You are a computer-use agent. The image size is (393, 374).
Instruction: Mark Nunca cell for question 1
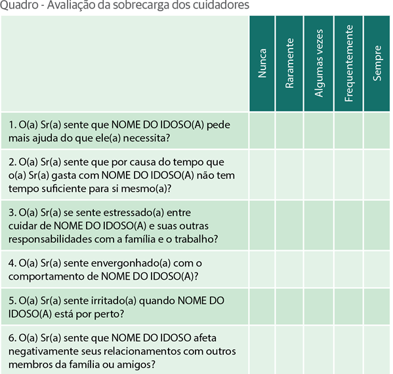coord(262,130)
